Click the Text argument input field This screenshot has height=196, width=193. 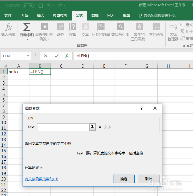63,127
